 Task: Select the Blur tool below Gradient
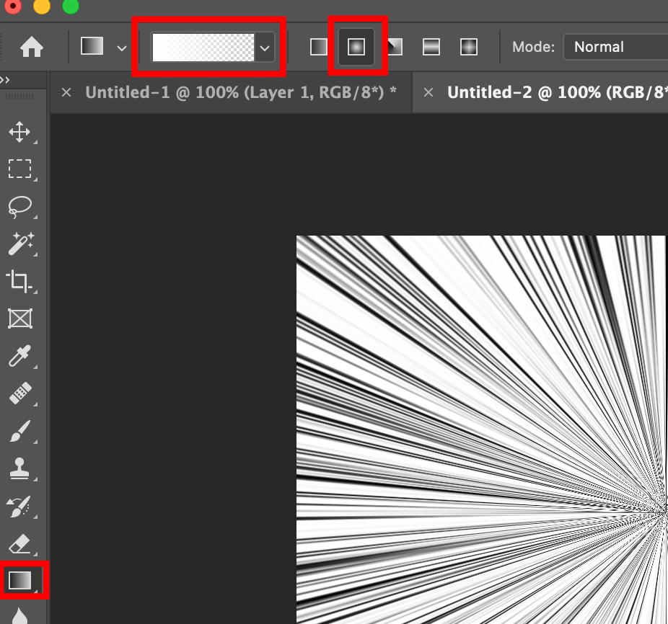click(19, 616)
